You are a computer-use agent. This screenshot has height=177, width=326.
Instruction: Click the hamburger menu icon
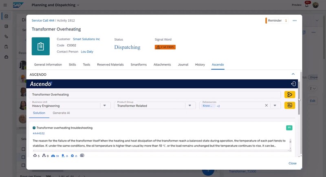tap(4, 5)
